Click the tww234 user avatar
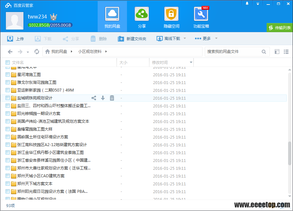293x211 pixels. pos(15,21)
